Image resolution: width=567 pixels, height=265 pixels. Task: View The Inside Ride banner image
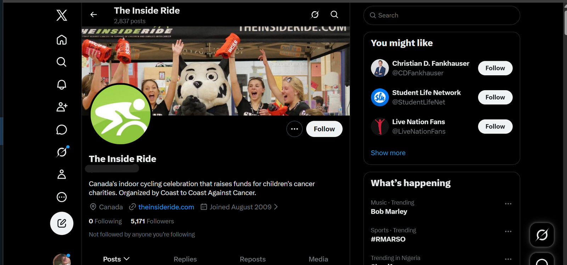pyautogui.click(x=215, y=71)
